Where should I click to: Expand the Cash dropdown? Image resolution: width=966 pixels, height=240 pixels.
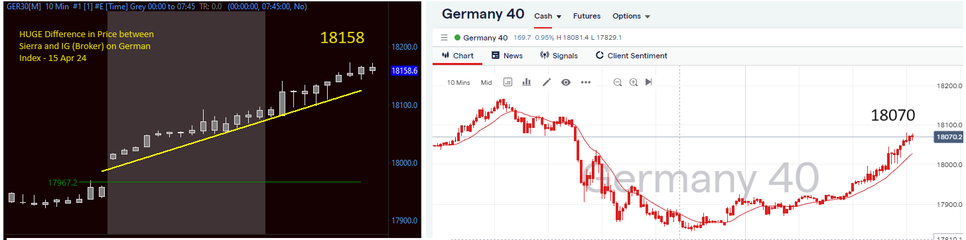tap(548, 16)
